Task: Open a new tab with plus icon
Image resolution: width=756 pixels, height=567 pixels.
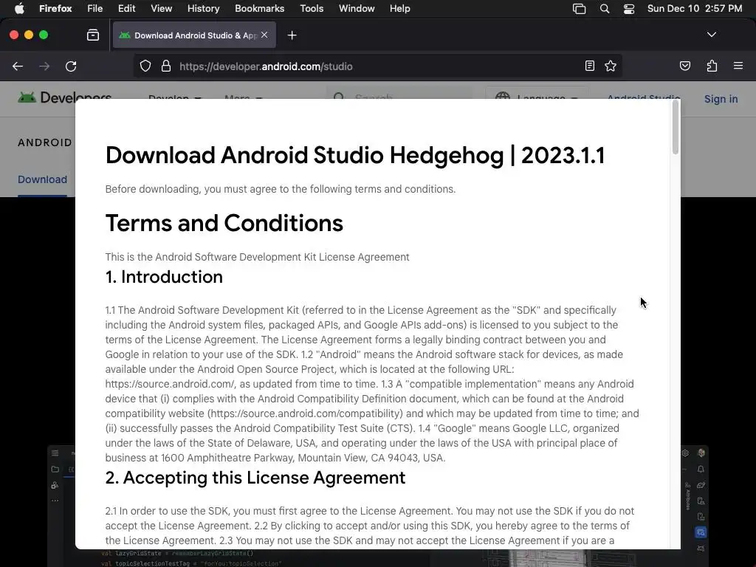Action: [x=292, y=35]
